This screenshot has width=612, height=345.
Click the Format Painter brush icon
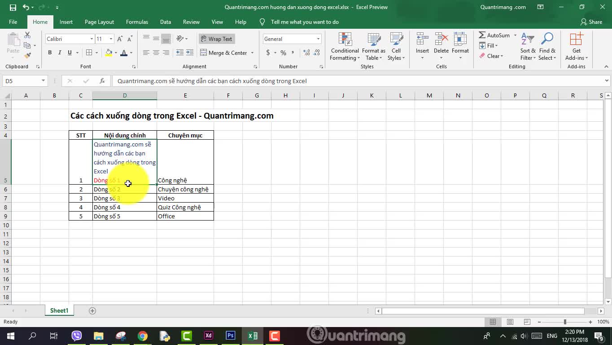tap(27, 55)
